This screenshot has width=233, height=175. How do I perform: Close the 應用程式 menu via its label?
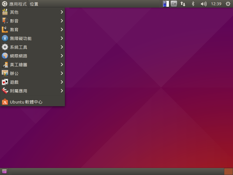18,4
